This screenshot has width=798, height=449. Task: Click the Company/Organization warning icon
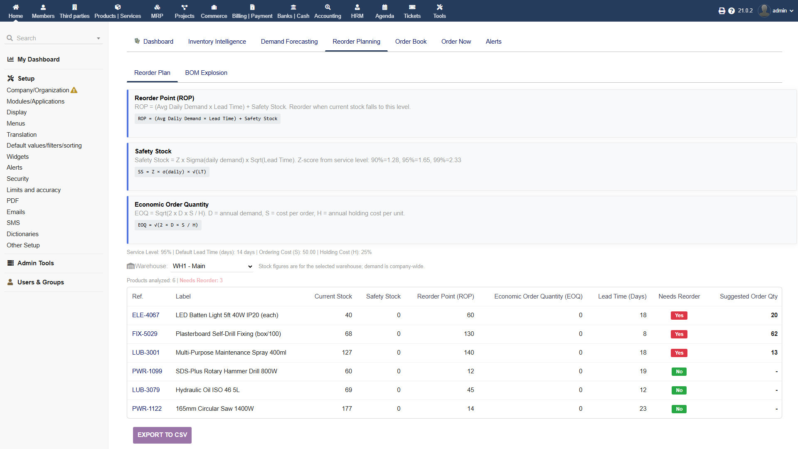[x=74, y=90]
